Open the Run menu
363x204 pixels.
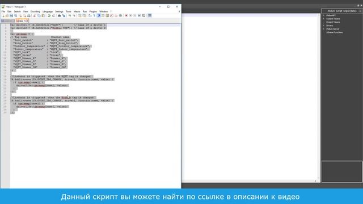coord(85,11)
